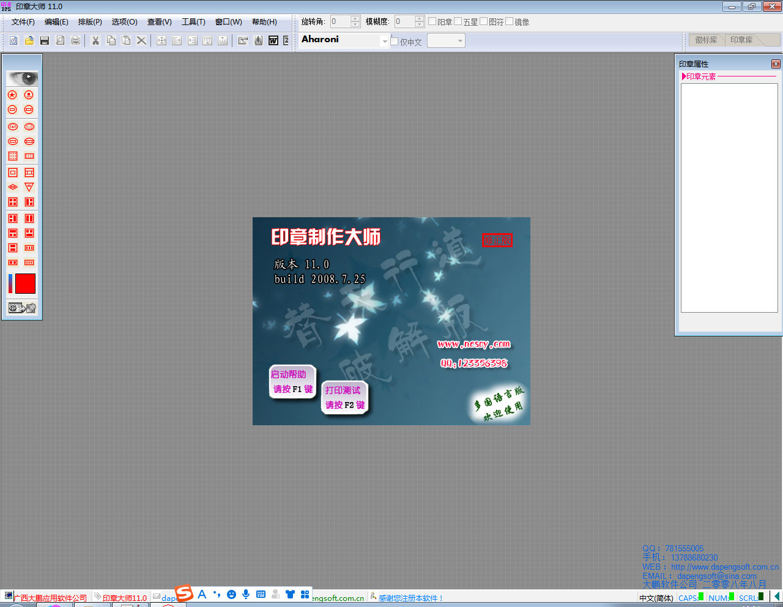
Task: Open the 查看(V) menu
Action: (x=159, y=22)
